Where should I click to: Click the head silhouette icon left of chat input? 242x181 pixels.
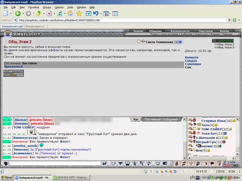[6, 163]
